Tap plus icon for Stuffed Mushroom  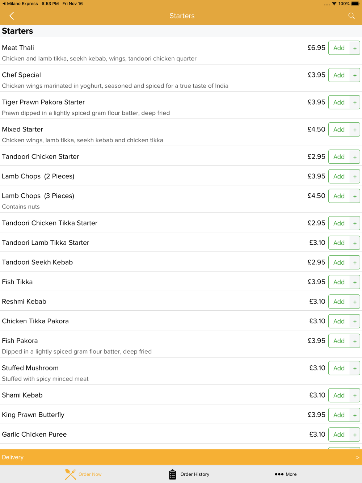[355, 368]
